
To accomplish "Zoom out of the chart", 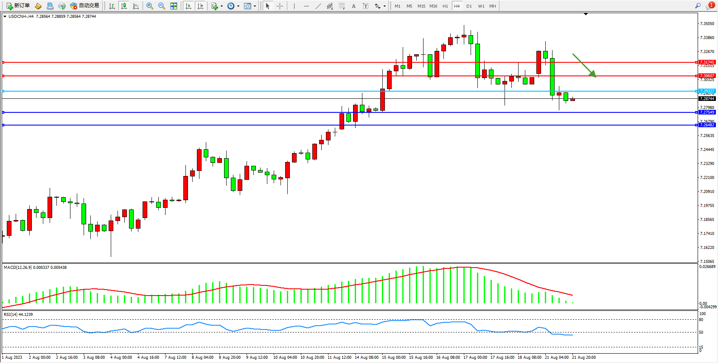I will click(162, 6).
